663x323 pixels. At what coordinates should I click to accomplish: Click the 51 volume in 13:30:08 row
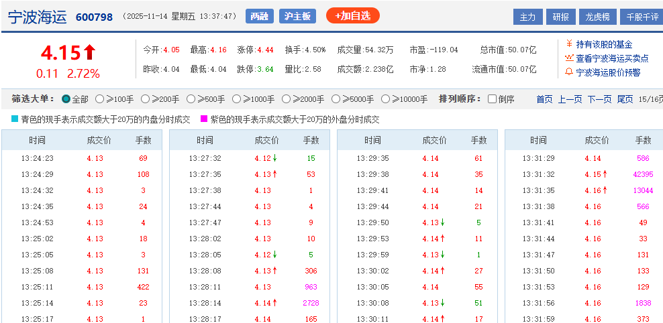[x=478, y=303]
